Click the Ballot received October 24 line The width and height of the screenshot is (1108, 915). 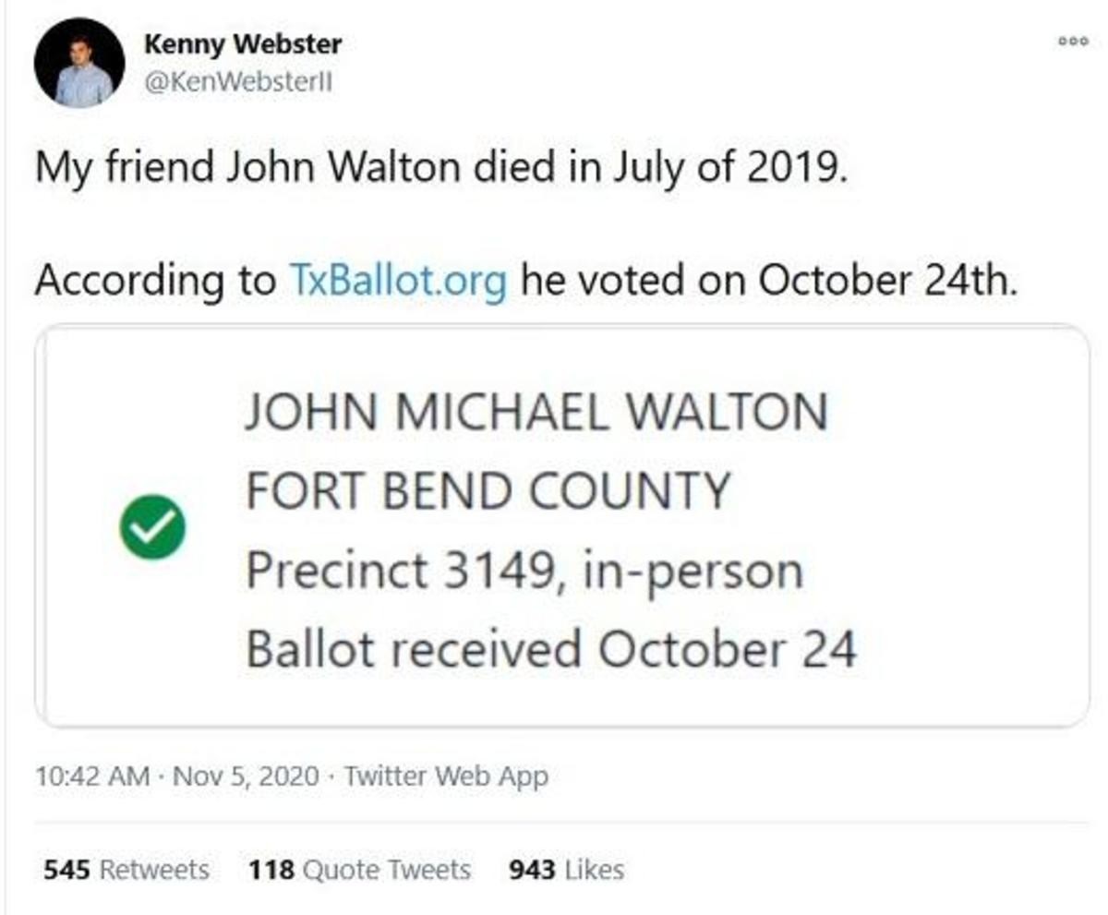[551, 650]
